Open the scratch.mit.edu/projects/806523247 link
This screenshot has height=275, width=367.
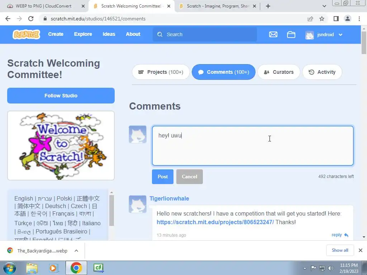pyautogui.click(x=215, y=222)
